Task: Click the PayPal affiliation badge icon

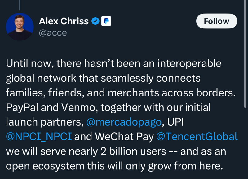Action: (106, 21)
